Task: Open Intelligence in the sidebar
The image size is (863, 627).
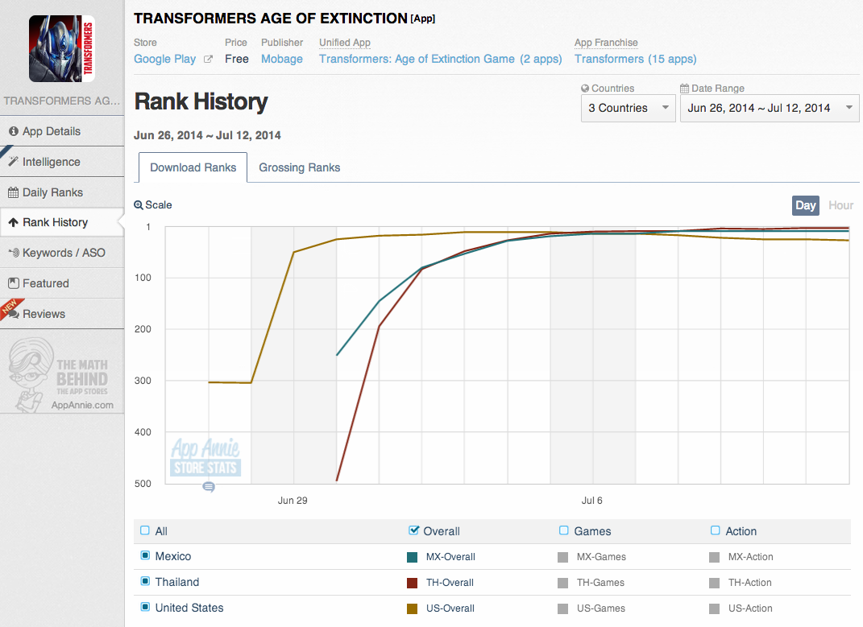Action: tap(62, 162)
